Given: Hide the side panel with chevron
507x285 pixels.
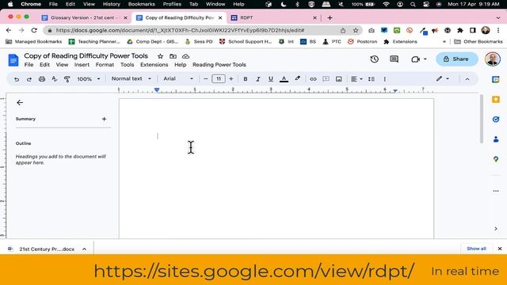Looking at the screenshot, I should [x=496, y=229].
